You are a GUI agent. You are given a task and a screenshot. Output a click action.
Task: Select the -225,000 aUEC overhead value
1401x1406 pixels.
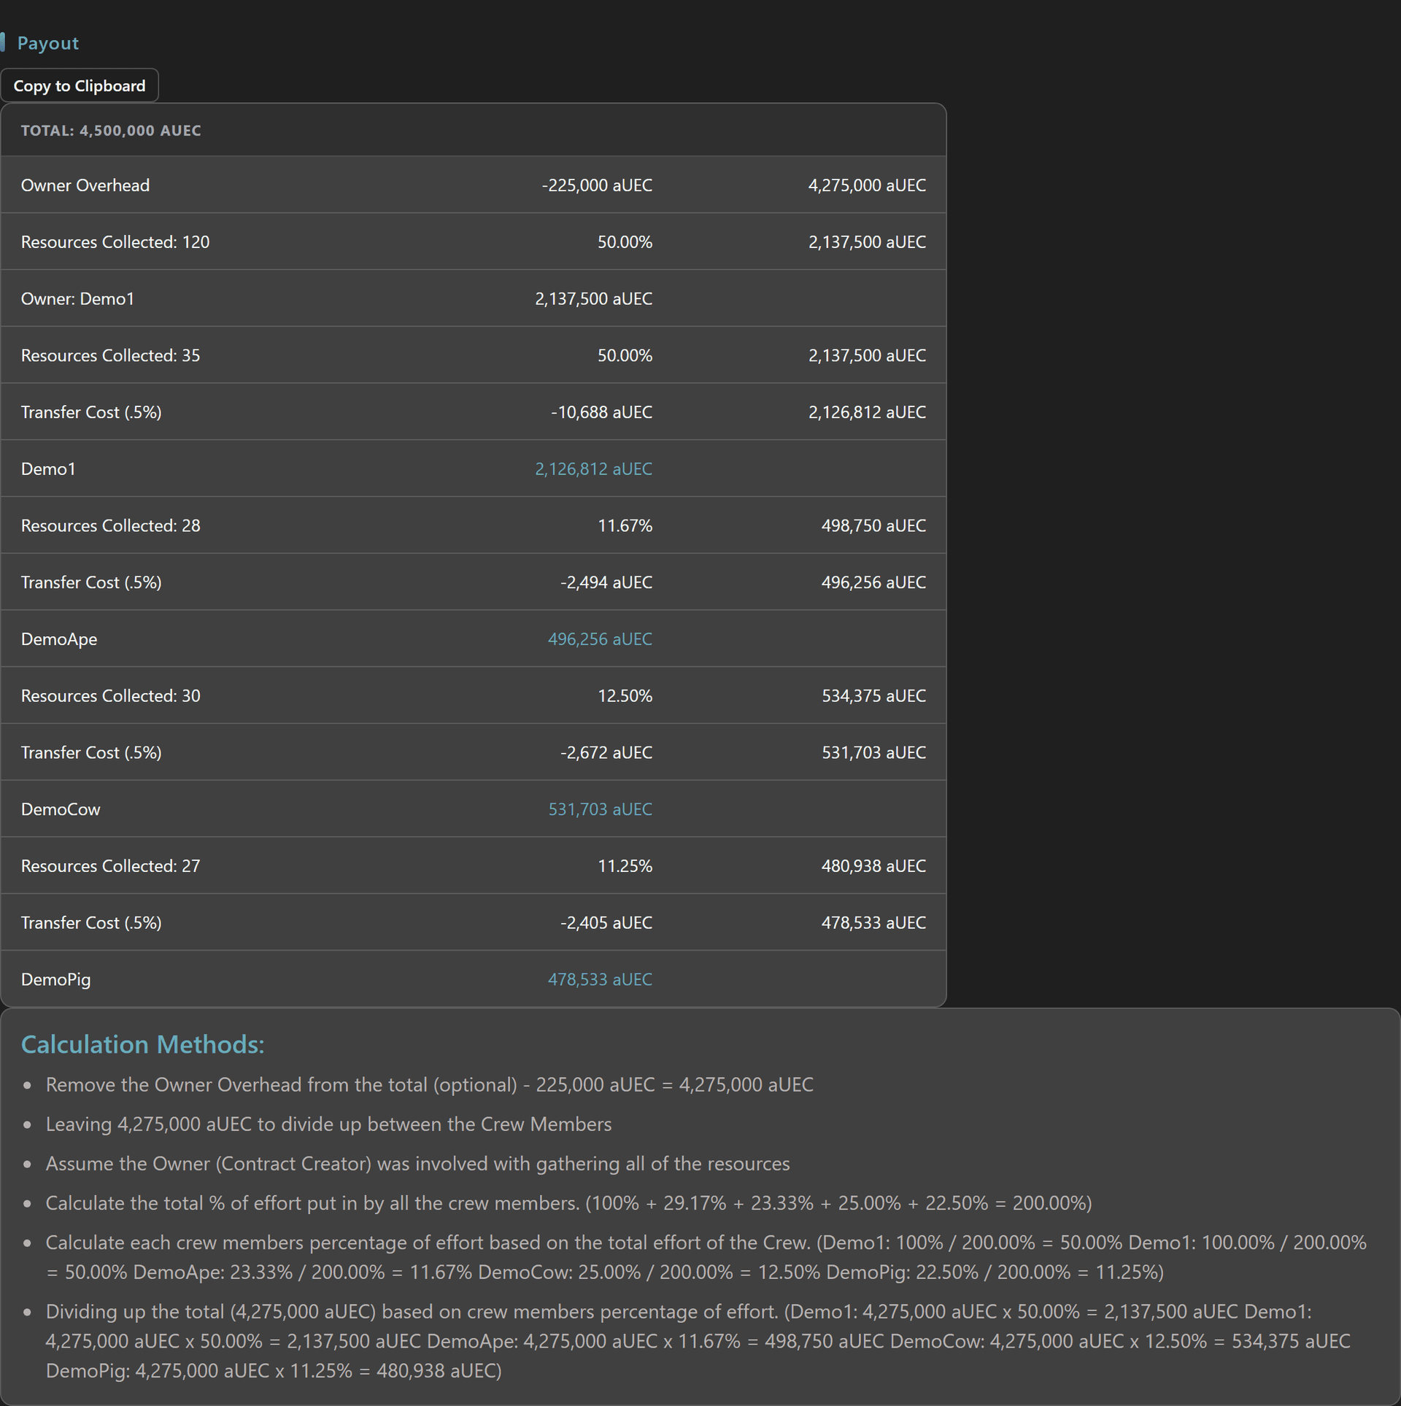(x=597, y=185)
